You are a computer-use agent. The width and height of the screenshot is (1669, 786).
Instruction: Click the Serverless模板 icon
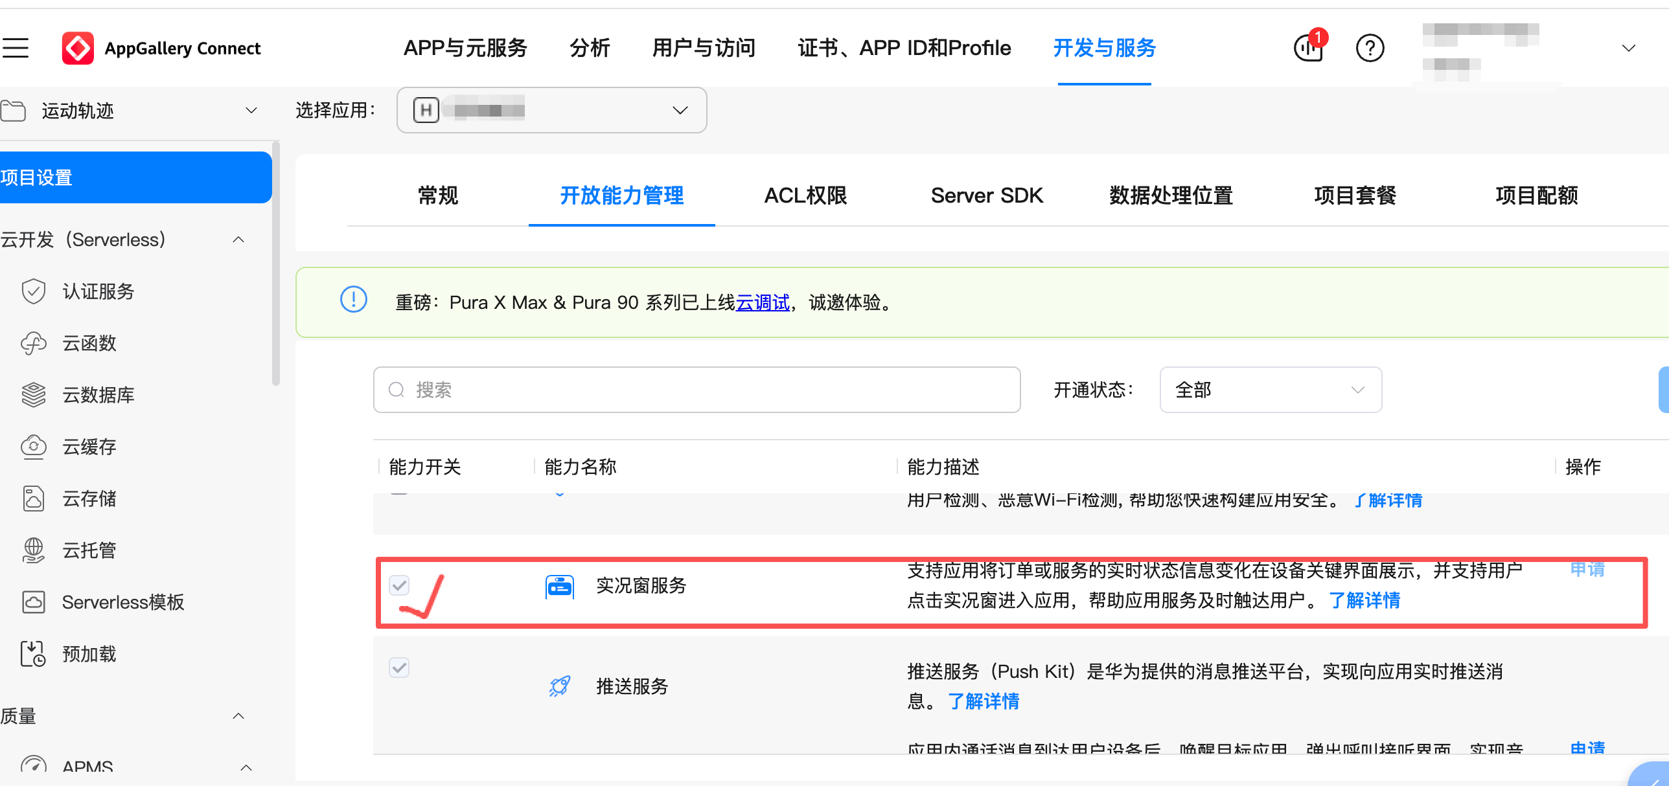(33, 602)
